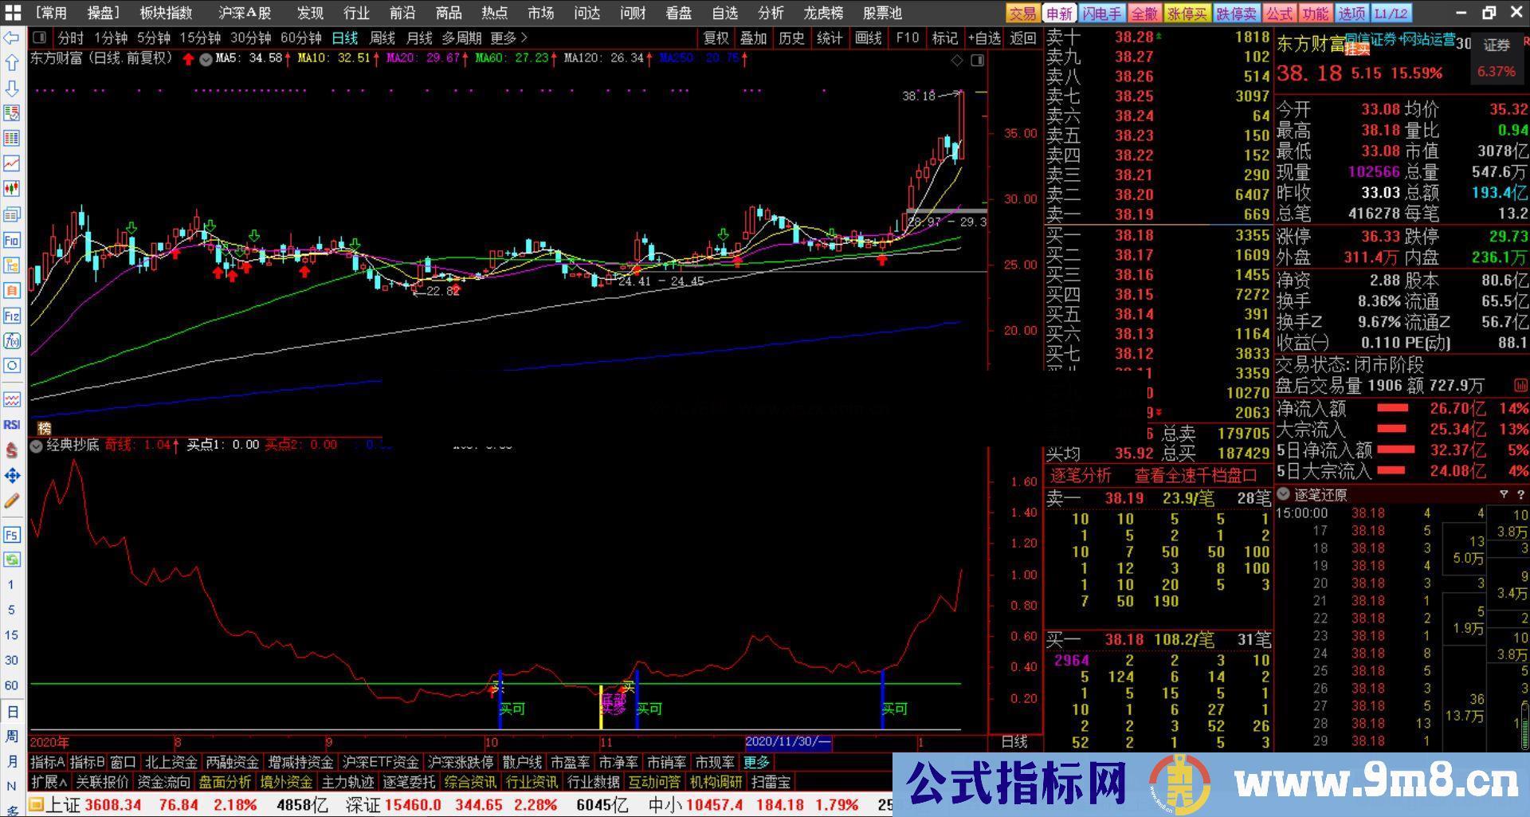The width and height of the screenshot is (1530, 817).
Task: Open the line chart icon in left sidebar
Action: (x=11, y=163)
